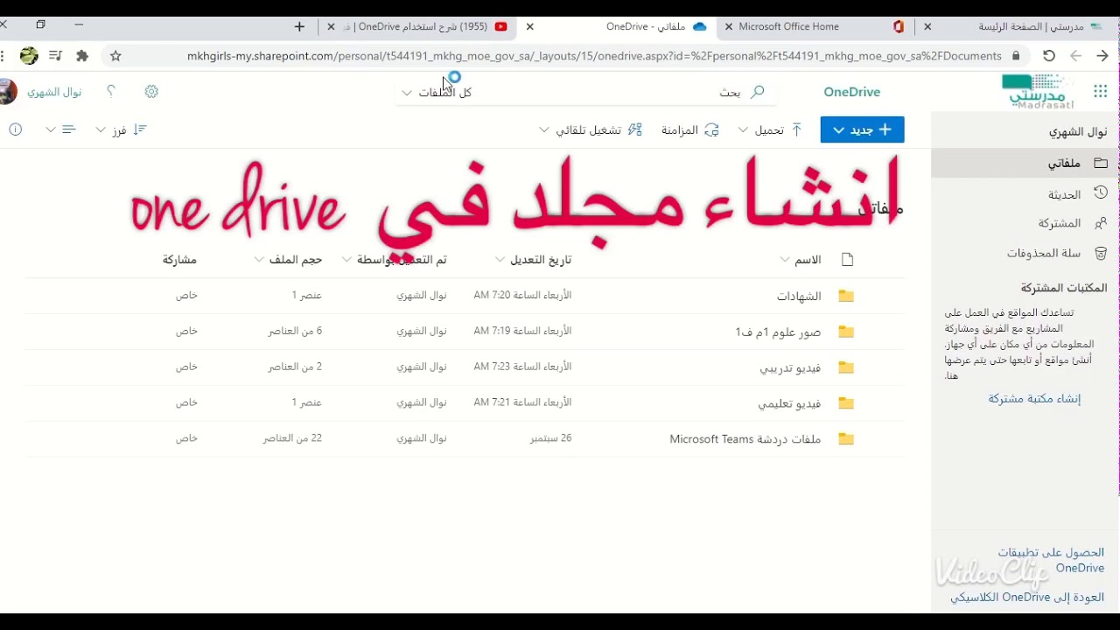Open the app launcher waffle icon

[1100, 92]
